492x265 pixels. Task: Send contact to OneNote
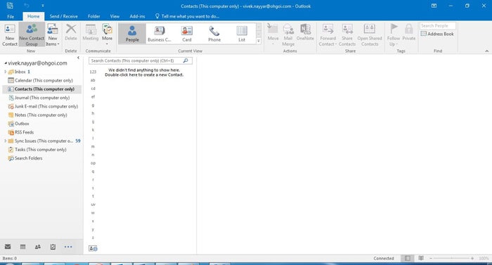pyautogui.click(x=305, y=32)
